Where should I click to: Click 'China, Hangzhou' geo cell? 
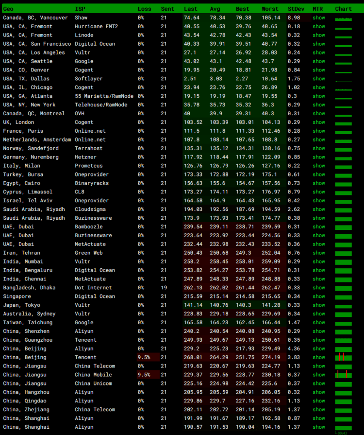[26, 392]
